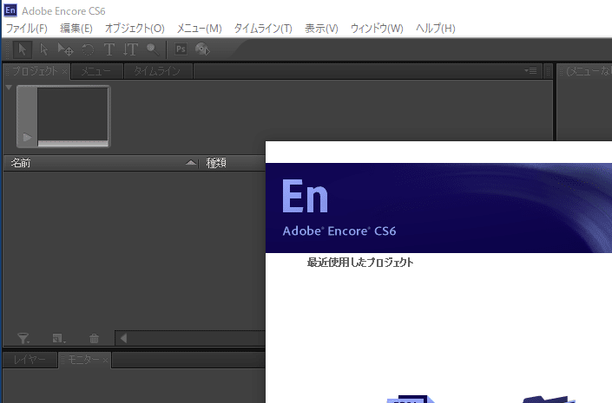Open the Project panel flyout menu
Screen dimensions: 612x403
pyautogui.click(x=530, y=70)
